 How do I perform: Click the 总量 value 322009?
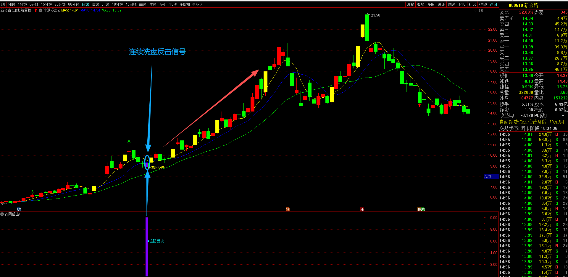526,92
